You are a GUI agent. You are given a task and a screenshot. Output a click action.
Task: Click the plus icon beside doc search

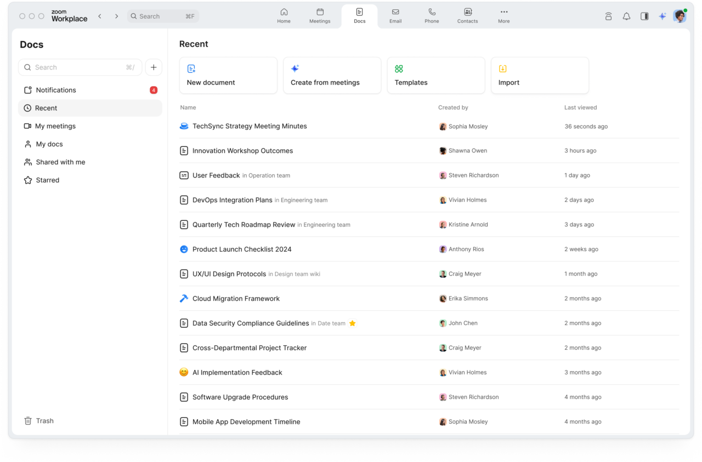coord(154,67)
